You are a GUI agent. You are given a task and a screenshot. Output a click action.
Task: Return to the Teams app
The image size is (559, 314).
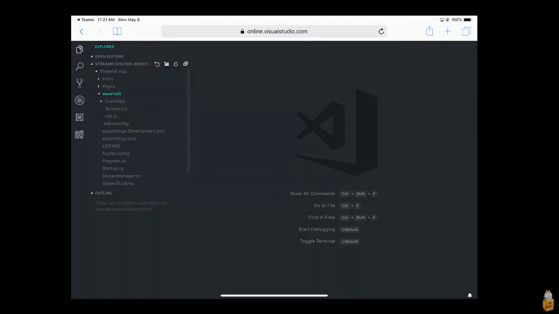85,20
